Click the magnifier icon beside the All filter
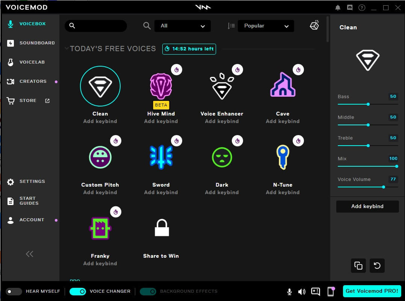Screen dimensions: 405x301 coord(147,26)
